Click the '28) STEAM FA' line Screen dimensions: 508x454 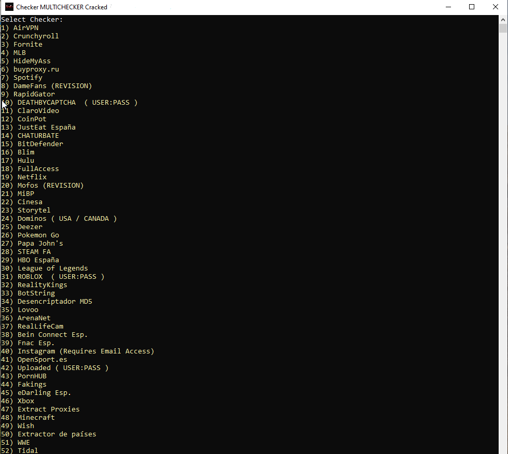pos(26,251)
